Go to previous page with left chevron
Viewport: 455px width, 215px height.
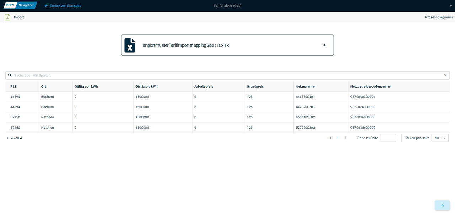(330, 138)
